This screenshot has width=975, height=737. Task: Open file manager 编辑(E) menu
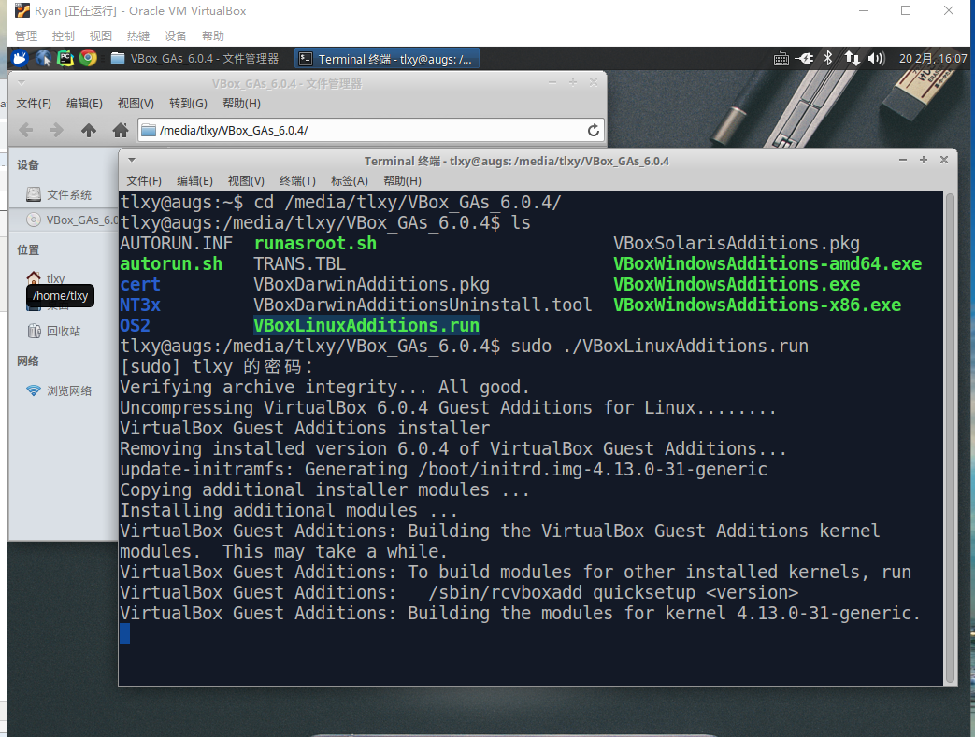(84, 103)
